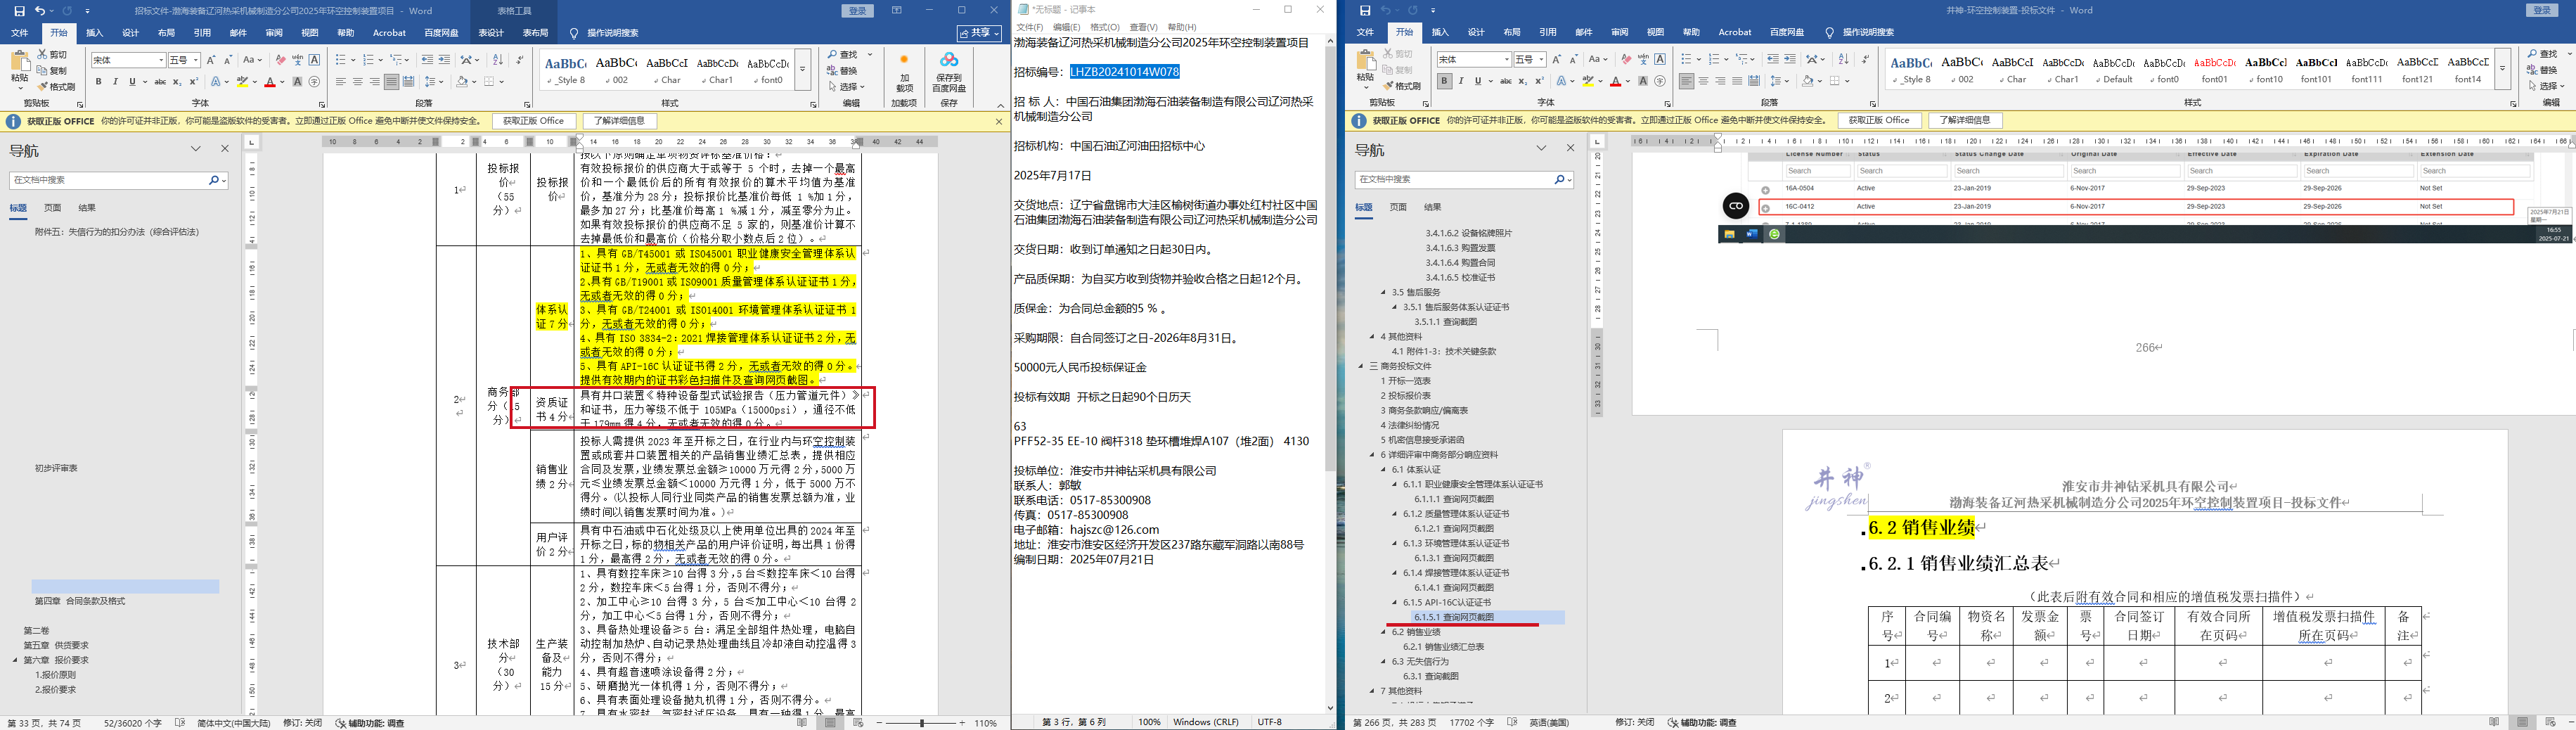Viewport: 2576px width, 730px height.
Task: Toggle Bold in left Word ribbon
Action: coord(98,82)
